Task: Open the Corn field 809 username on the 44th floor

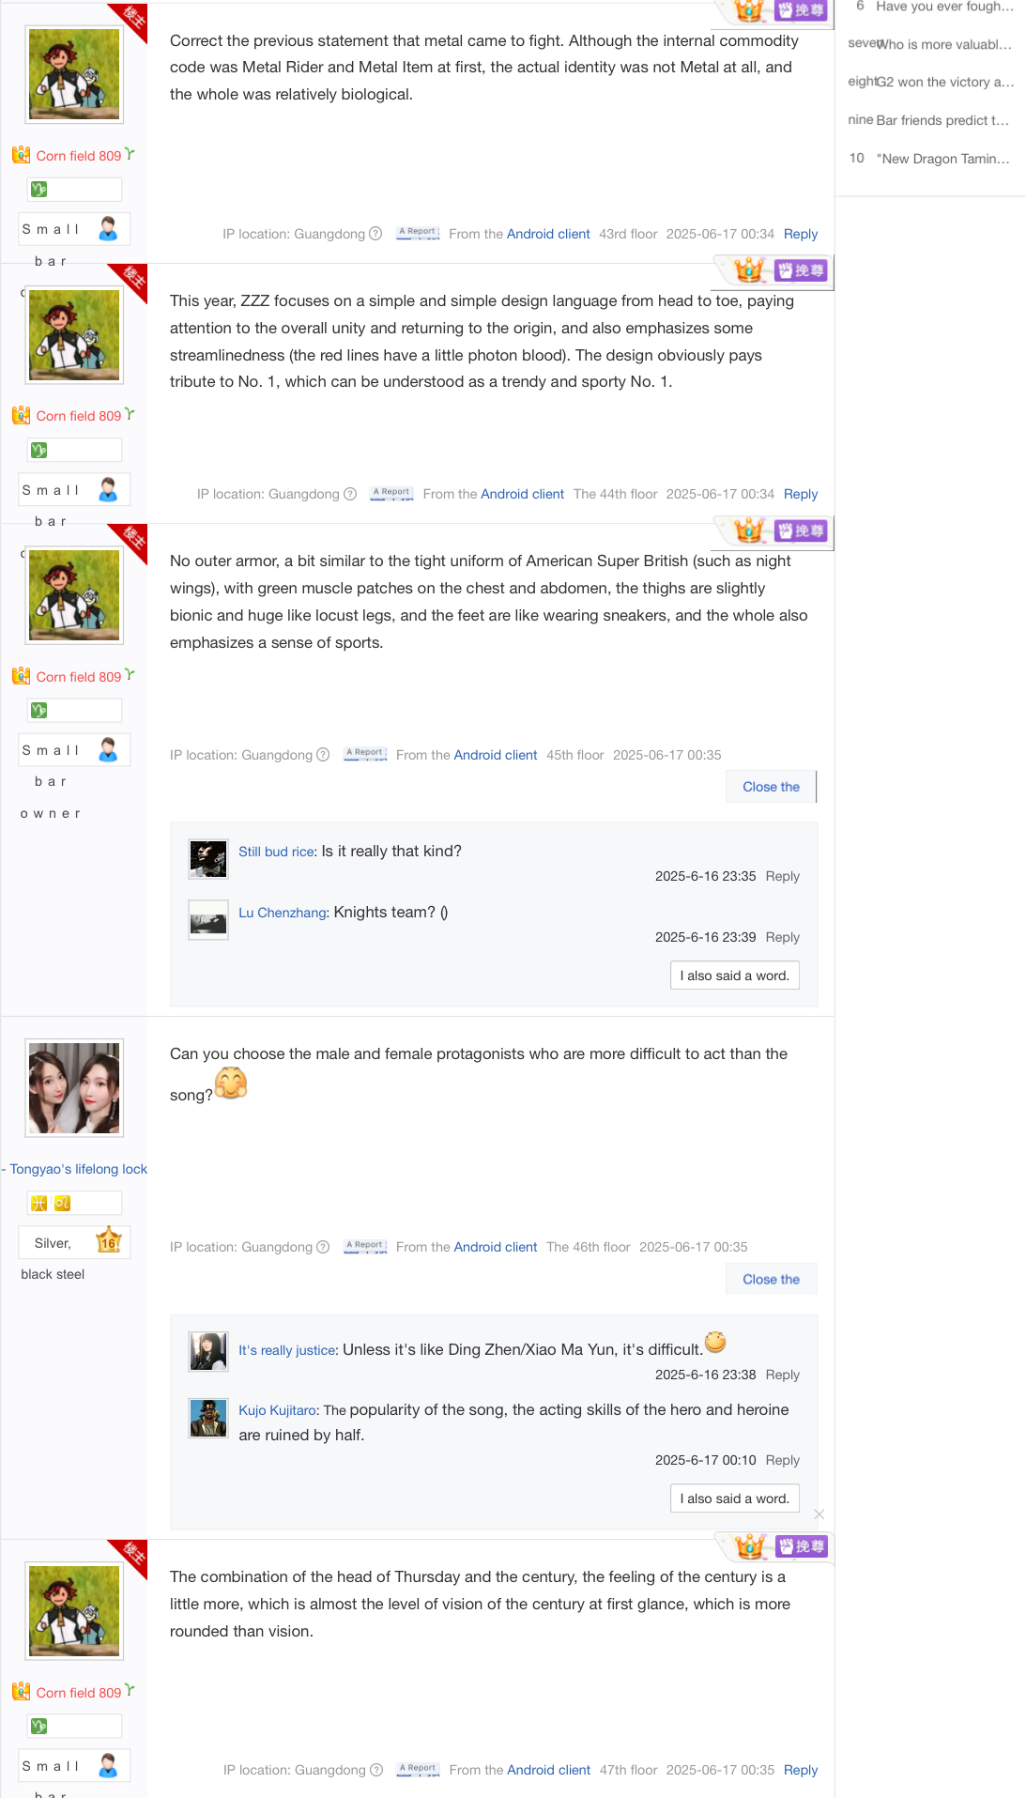Action: coord(79,416)
